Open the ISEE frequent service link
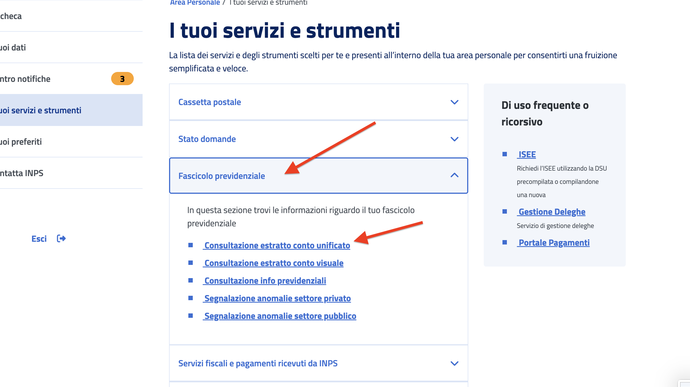 [526, 154]
